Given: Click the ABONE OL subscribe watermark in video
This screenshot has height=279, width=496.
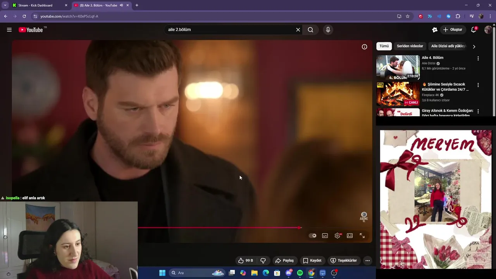Looking at the screenshot, I should [363, 217].
